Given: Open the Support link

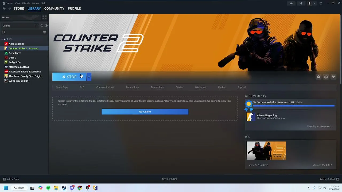Looking at the screenshot, I should (x=242, y=87).
